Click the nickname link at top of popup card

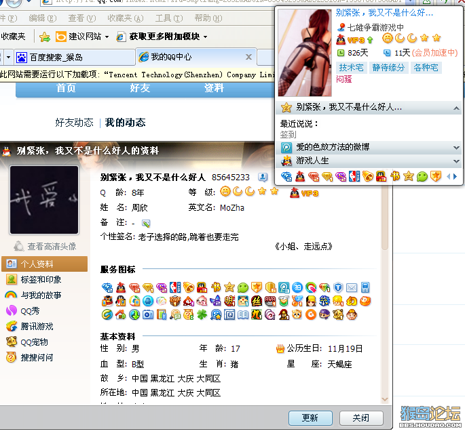(x=384, y=13)
